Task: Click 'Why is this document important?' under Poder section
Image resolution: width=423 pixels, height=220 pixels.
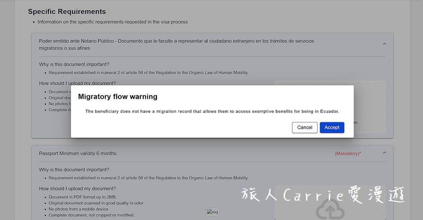Action: [74, 64]
